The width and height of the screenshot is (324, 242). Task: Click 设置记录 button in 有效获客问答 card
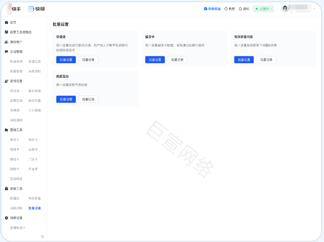point(266,60)
